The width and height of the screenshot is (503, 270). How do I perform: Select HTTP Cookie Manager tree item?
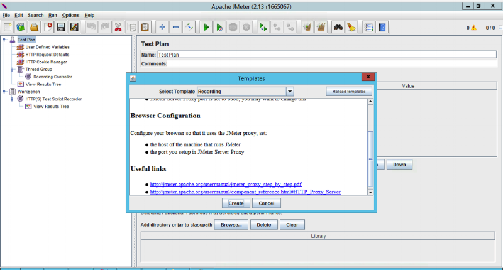coord(46,62)
